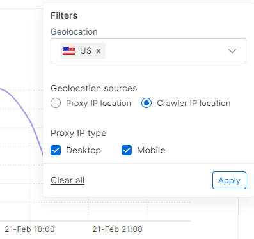The image size is (254, 239).
Task: Click inside the Geolocation input field
Action: [x=148, y=51]
